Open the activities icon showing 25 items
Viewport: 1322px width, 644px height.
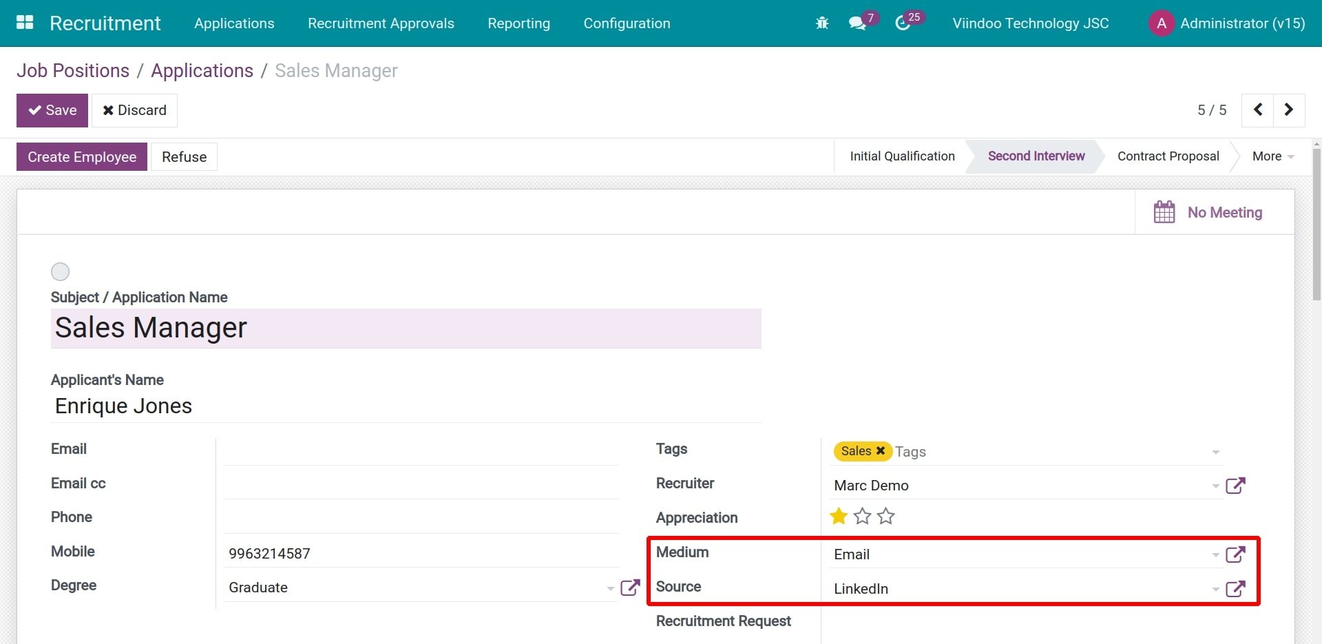pyautogui.click(x=904, y=23)
